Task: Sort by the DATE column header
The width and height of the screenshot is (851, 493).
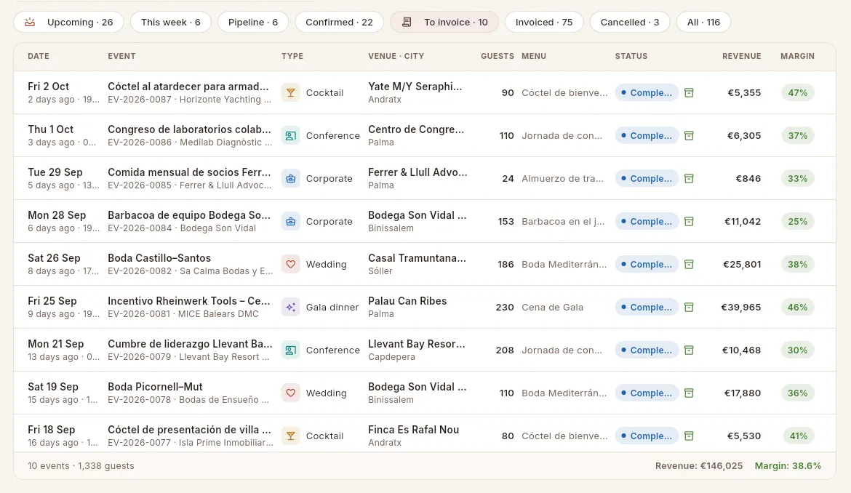Action: [x=39, y=56]
